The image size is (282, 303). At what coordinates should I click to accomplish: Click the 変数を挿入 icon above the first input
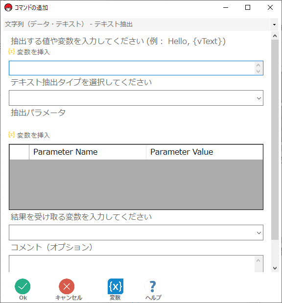click(11, 51)
